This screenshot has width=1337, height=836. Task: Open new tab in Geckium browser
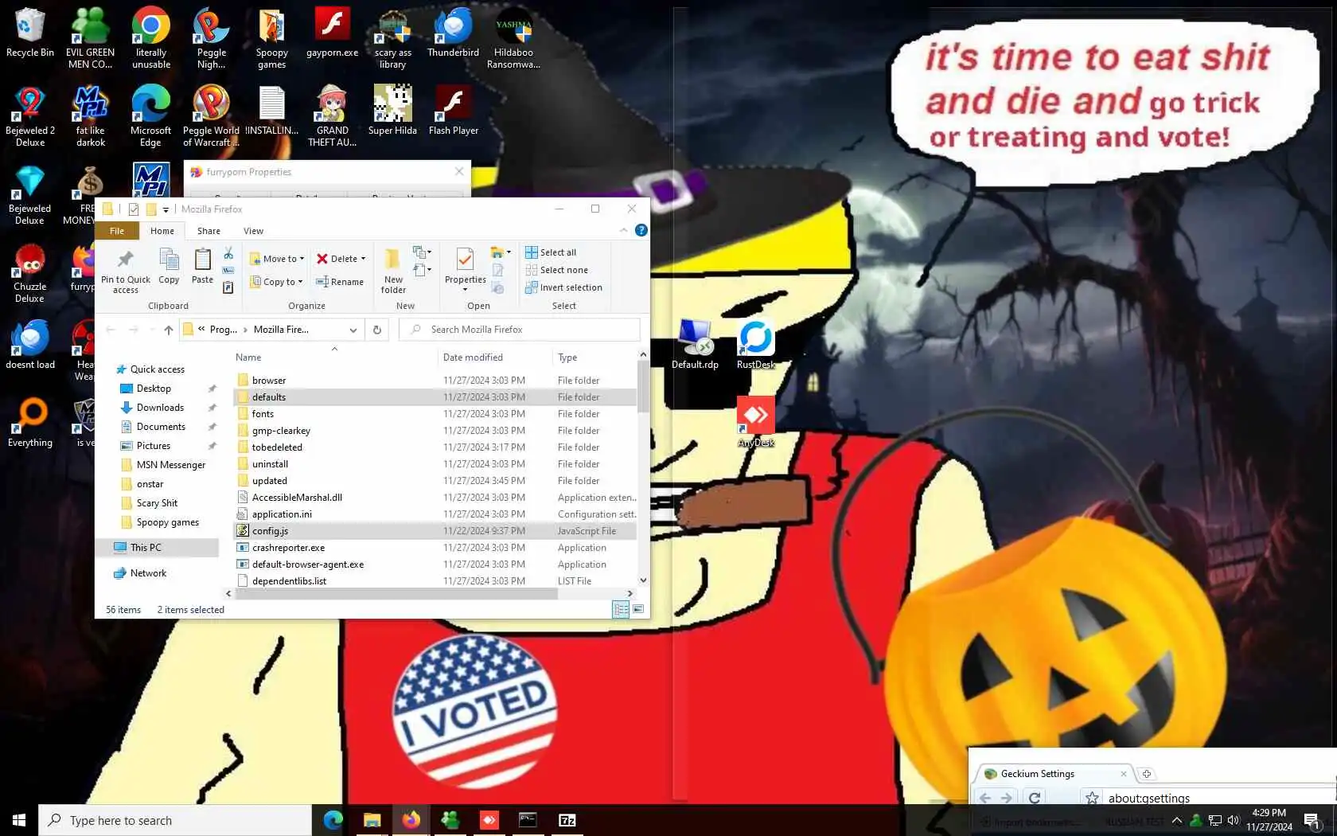(x=1147, y=774)
